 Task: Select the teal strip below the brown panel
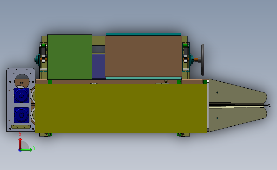(x=143, y=78)
